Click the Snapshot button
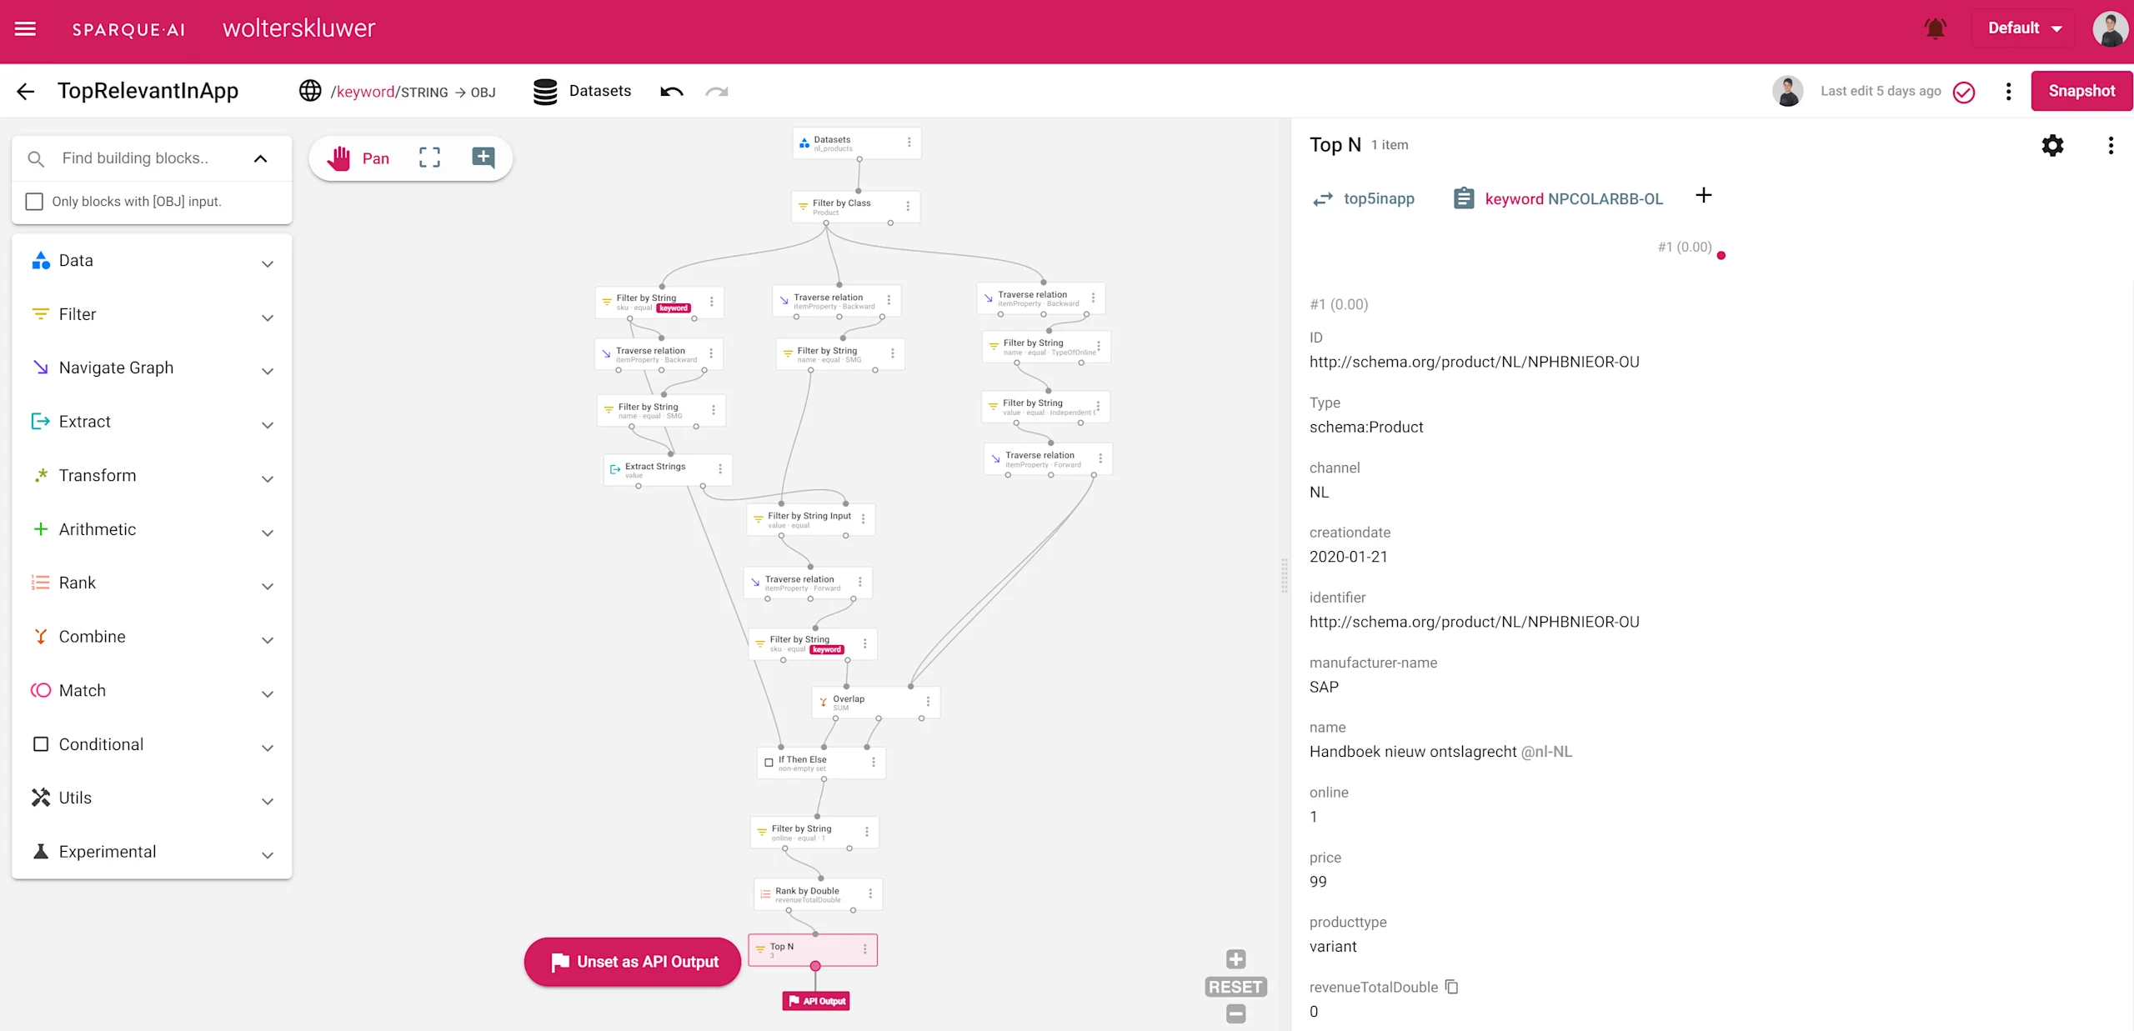Viewport: 2134px width, 1031px height. (2081, 91)
